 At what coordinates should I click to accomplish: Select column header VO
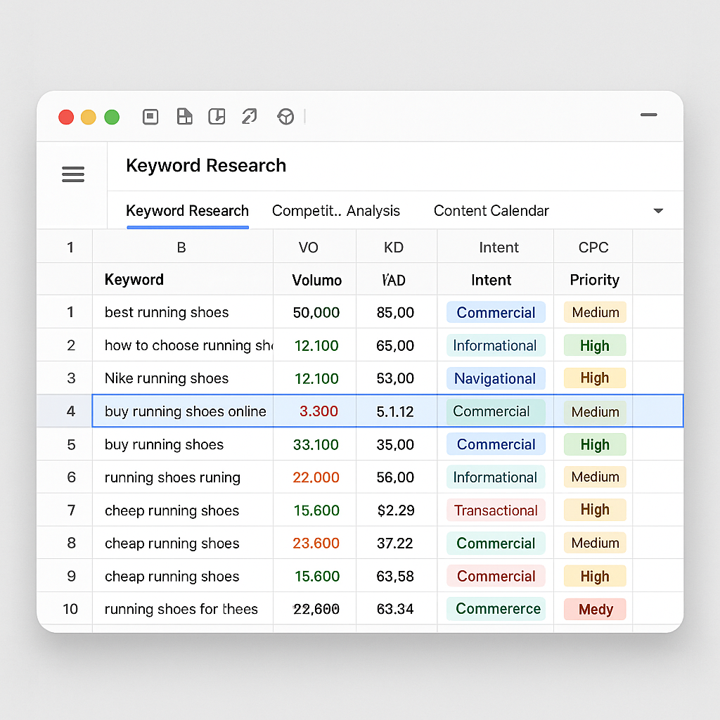[314, 247]
